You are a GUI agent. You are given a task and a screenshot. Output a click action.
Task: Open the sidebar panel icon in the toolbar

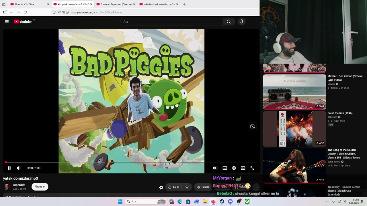pyautogui.click(x=5, y=12)
